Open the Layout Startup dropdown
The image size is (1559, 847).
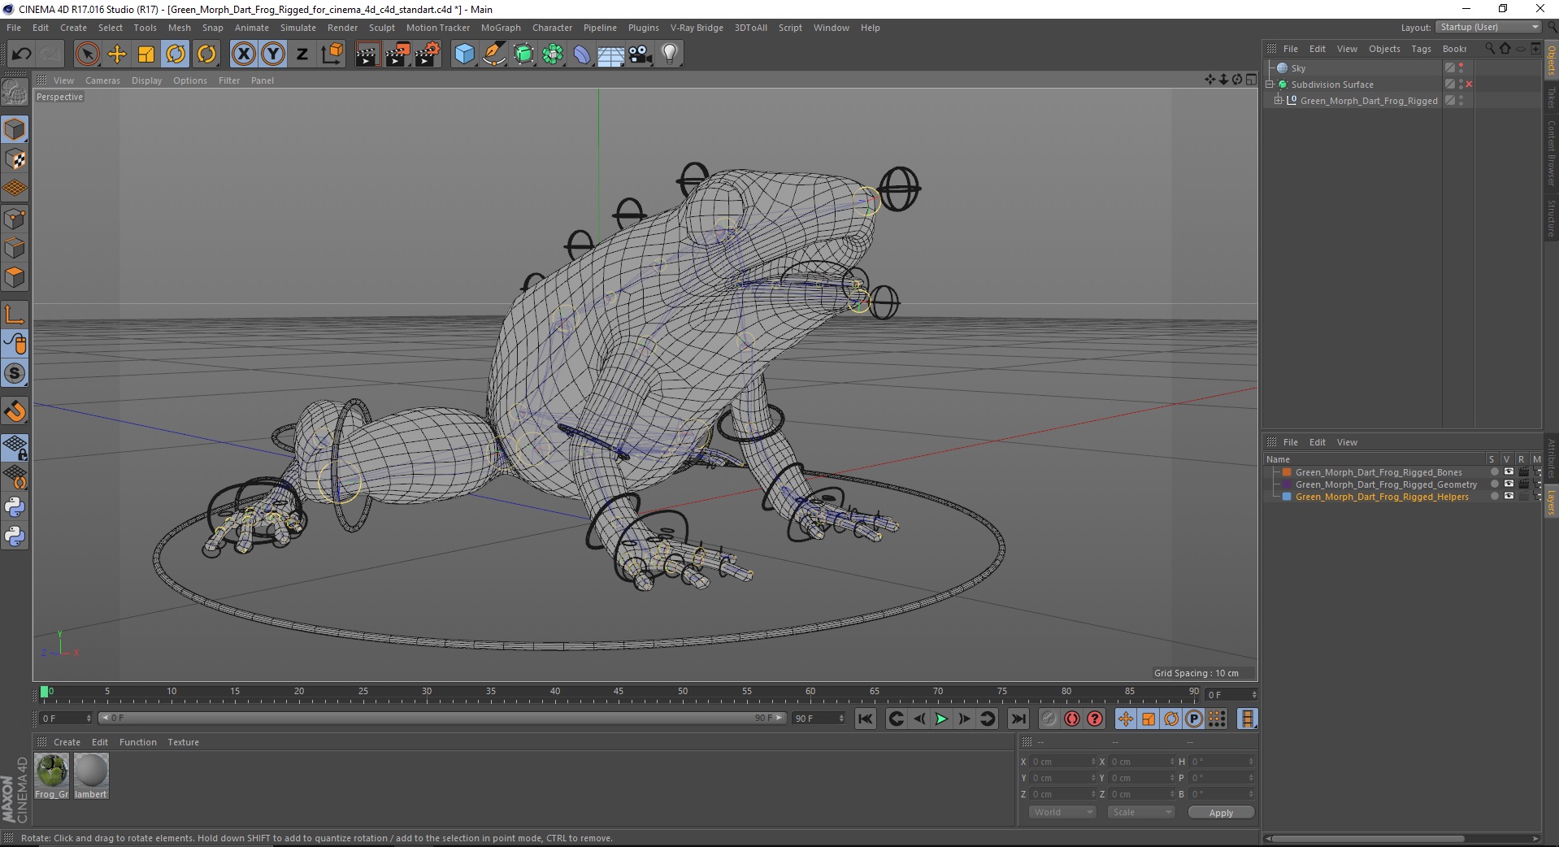click(x=1489, y=28)
